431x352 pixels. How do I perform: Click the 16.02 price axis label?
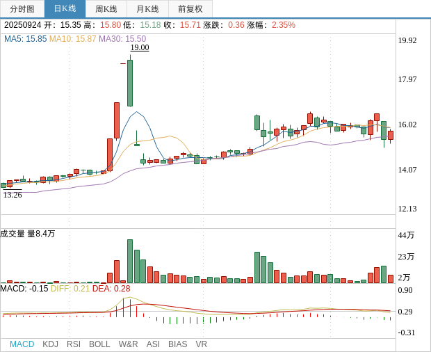click(407, 125)
